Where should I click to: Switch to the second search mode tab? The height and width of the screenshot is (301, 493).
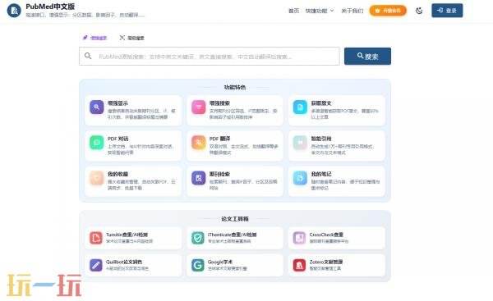tap(131, 38)
